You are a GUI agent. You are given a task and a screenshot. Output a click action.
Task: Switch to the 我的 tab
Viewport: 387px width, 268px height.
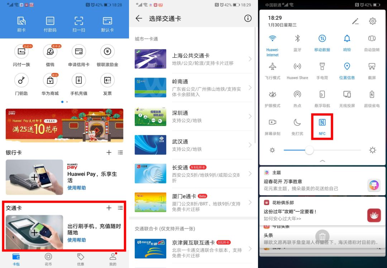click(113, 259)
